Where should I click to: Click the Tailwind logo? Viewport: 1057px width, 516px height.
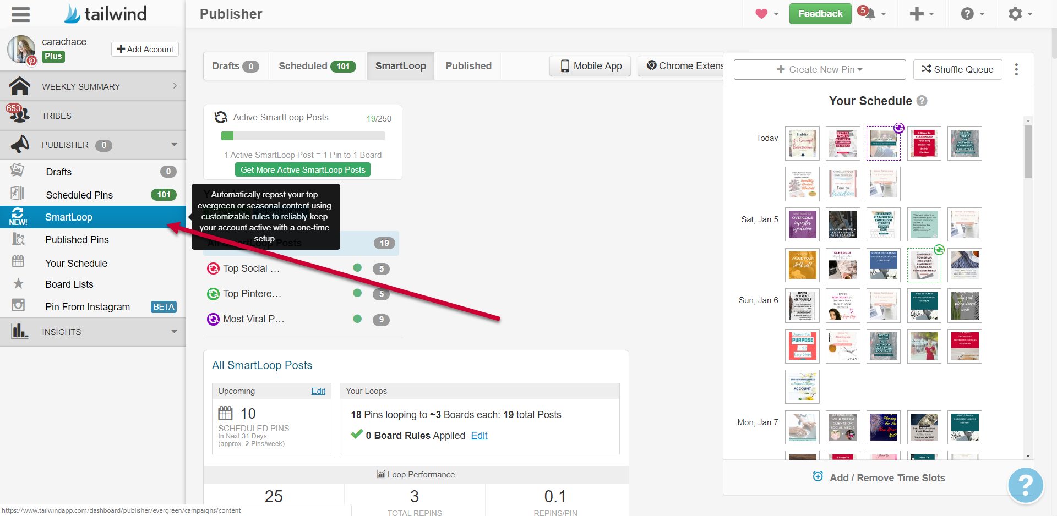105,14
